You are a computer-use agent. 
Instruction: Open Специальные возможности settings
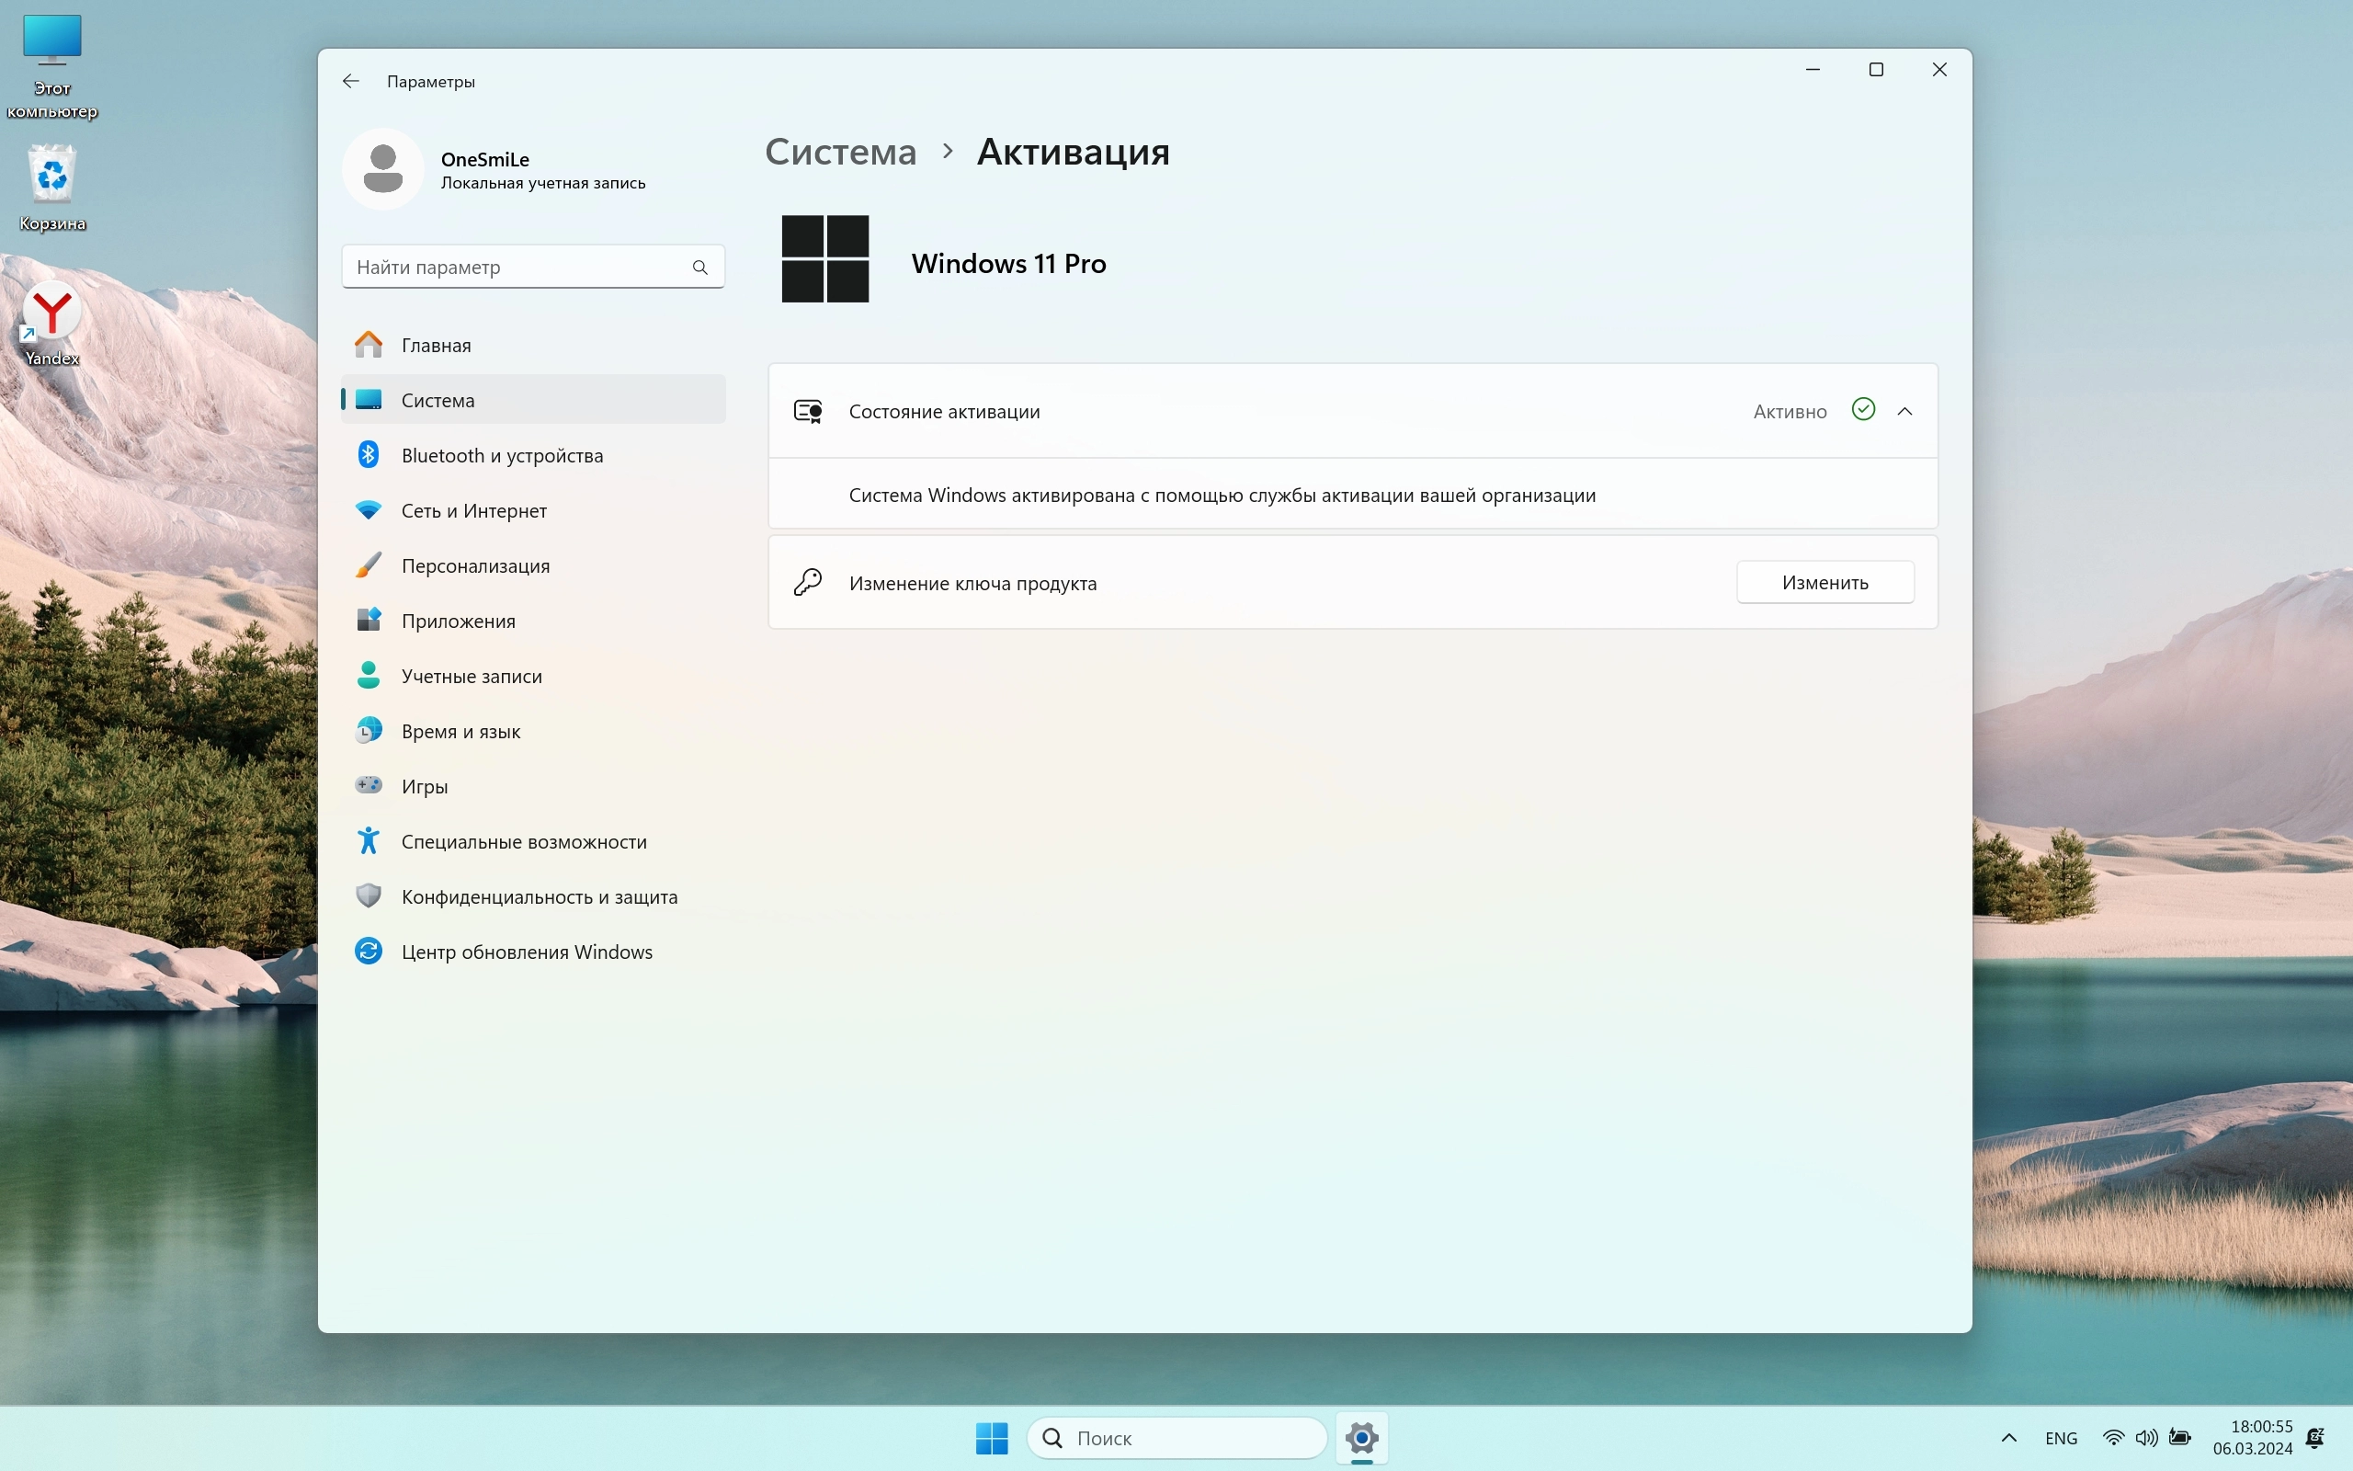[x=523, y=841]
